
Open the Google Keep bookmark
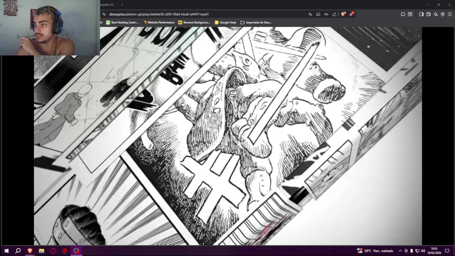(x=225, y=22)
